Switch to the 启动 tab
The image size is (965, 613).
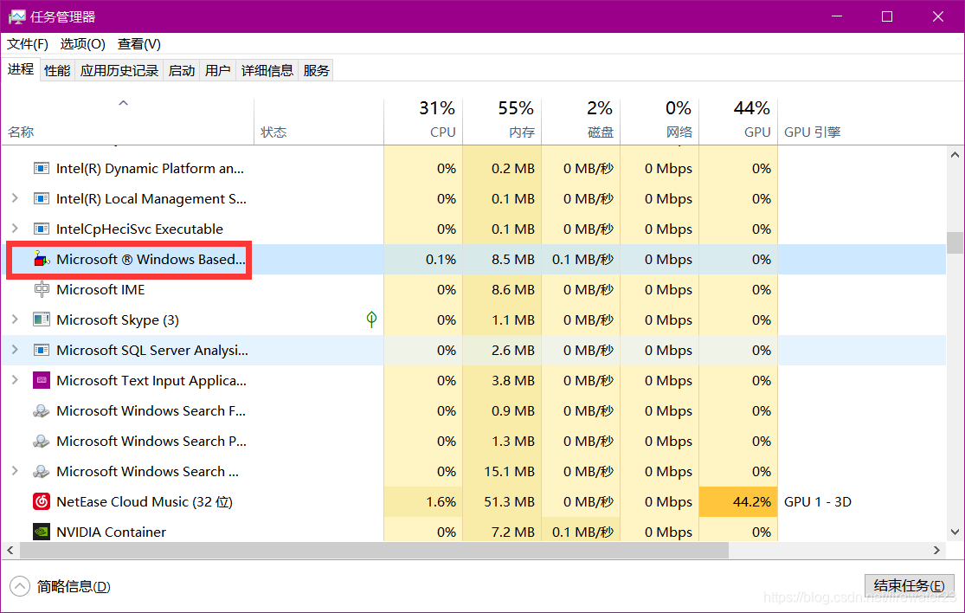coord(182,71)
